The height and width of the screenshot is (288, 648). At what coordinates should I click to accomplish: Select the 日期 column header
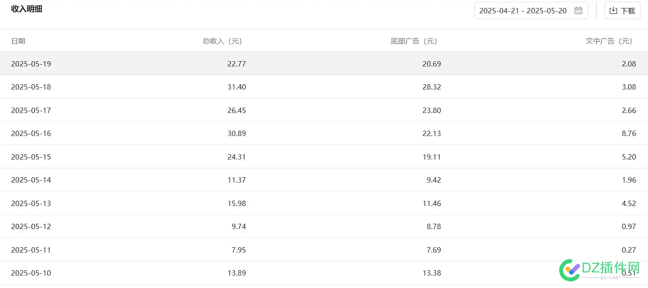pyautogui.click(x=18, y=41)
